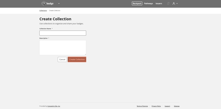Open the Backpack tab
Image resolution: width=221 pixels, height=109 pixels.
pos(137,4)
